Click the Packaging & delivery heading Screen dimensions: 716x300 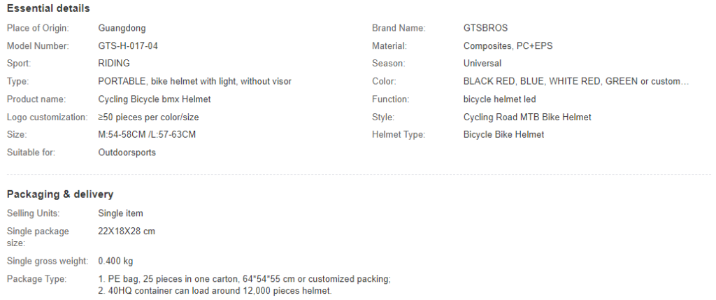point(60,194)
